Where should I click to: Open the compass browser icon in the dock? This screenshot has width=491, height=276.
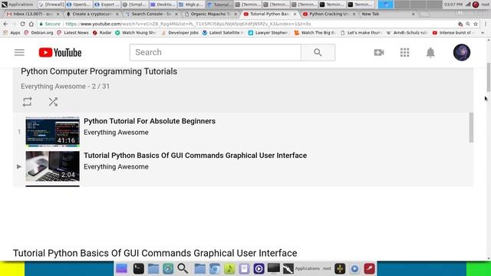click(168, 268)
